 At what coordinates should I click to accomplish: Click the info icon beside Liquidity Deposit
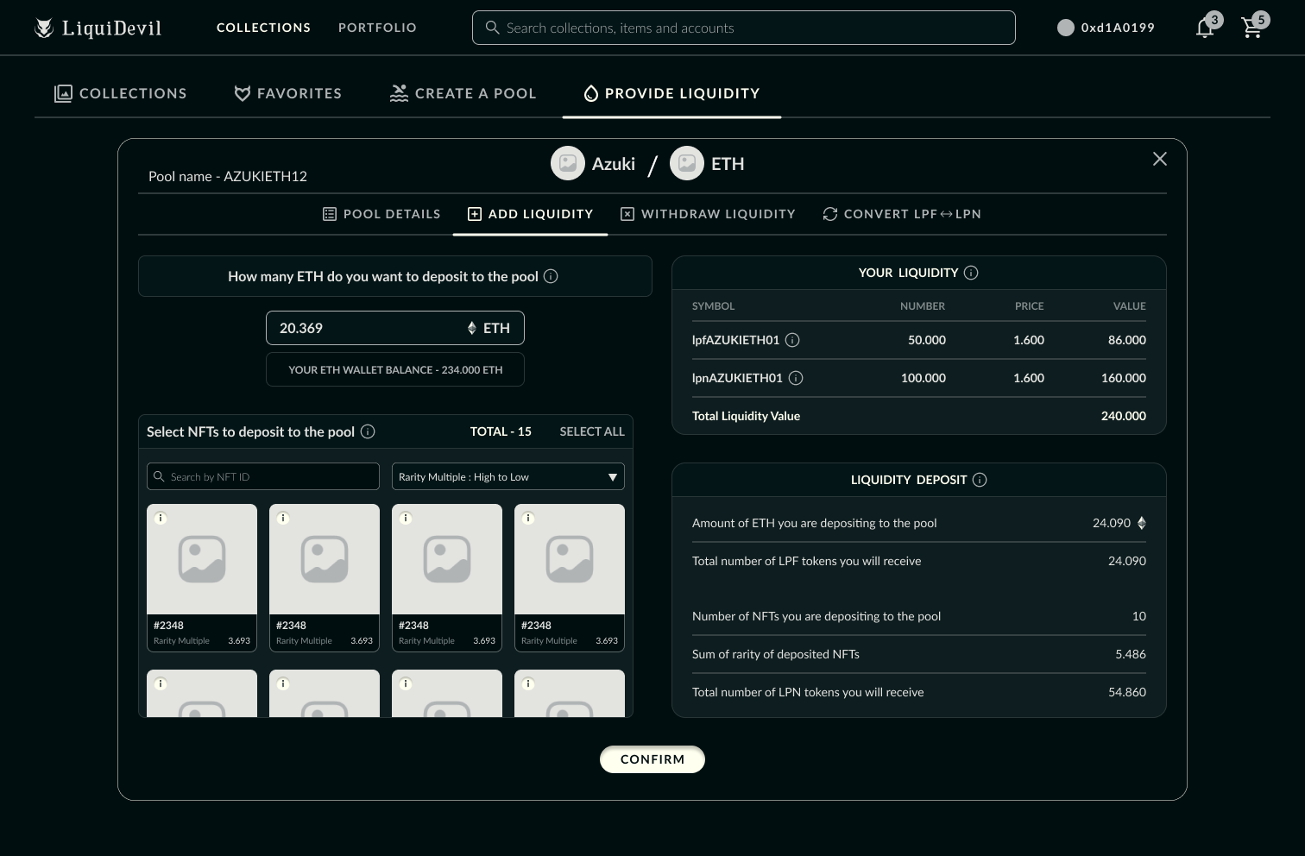point(980,480)
